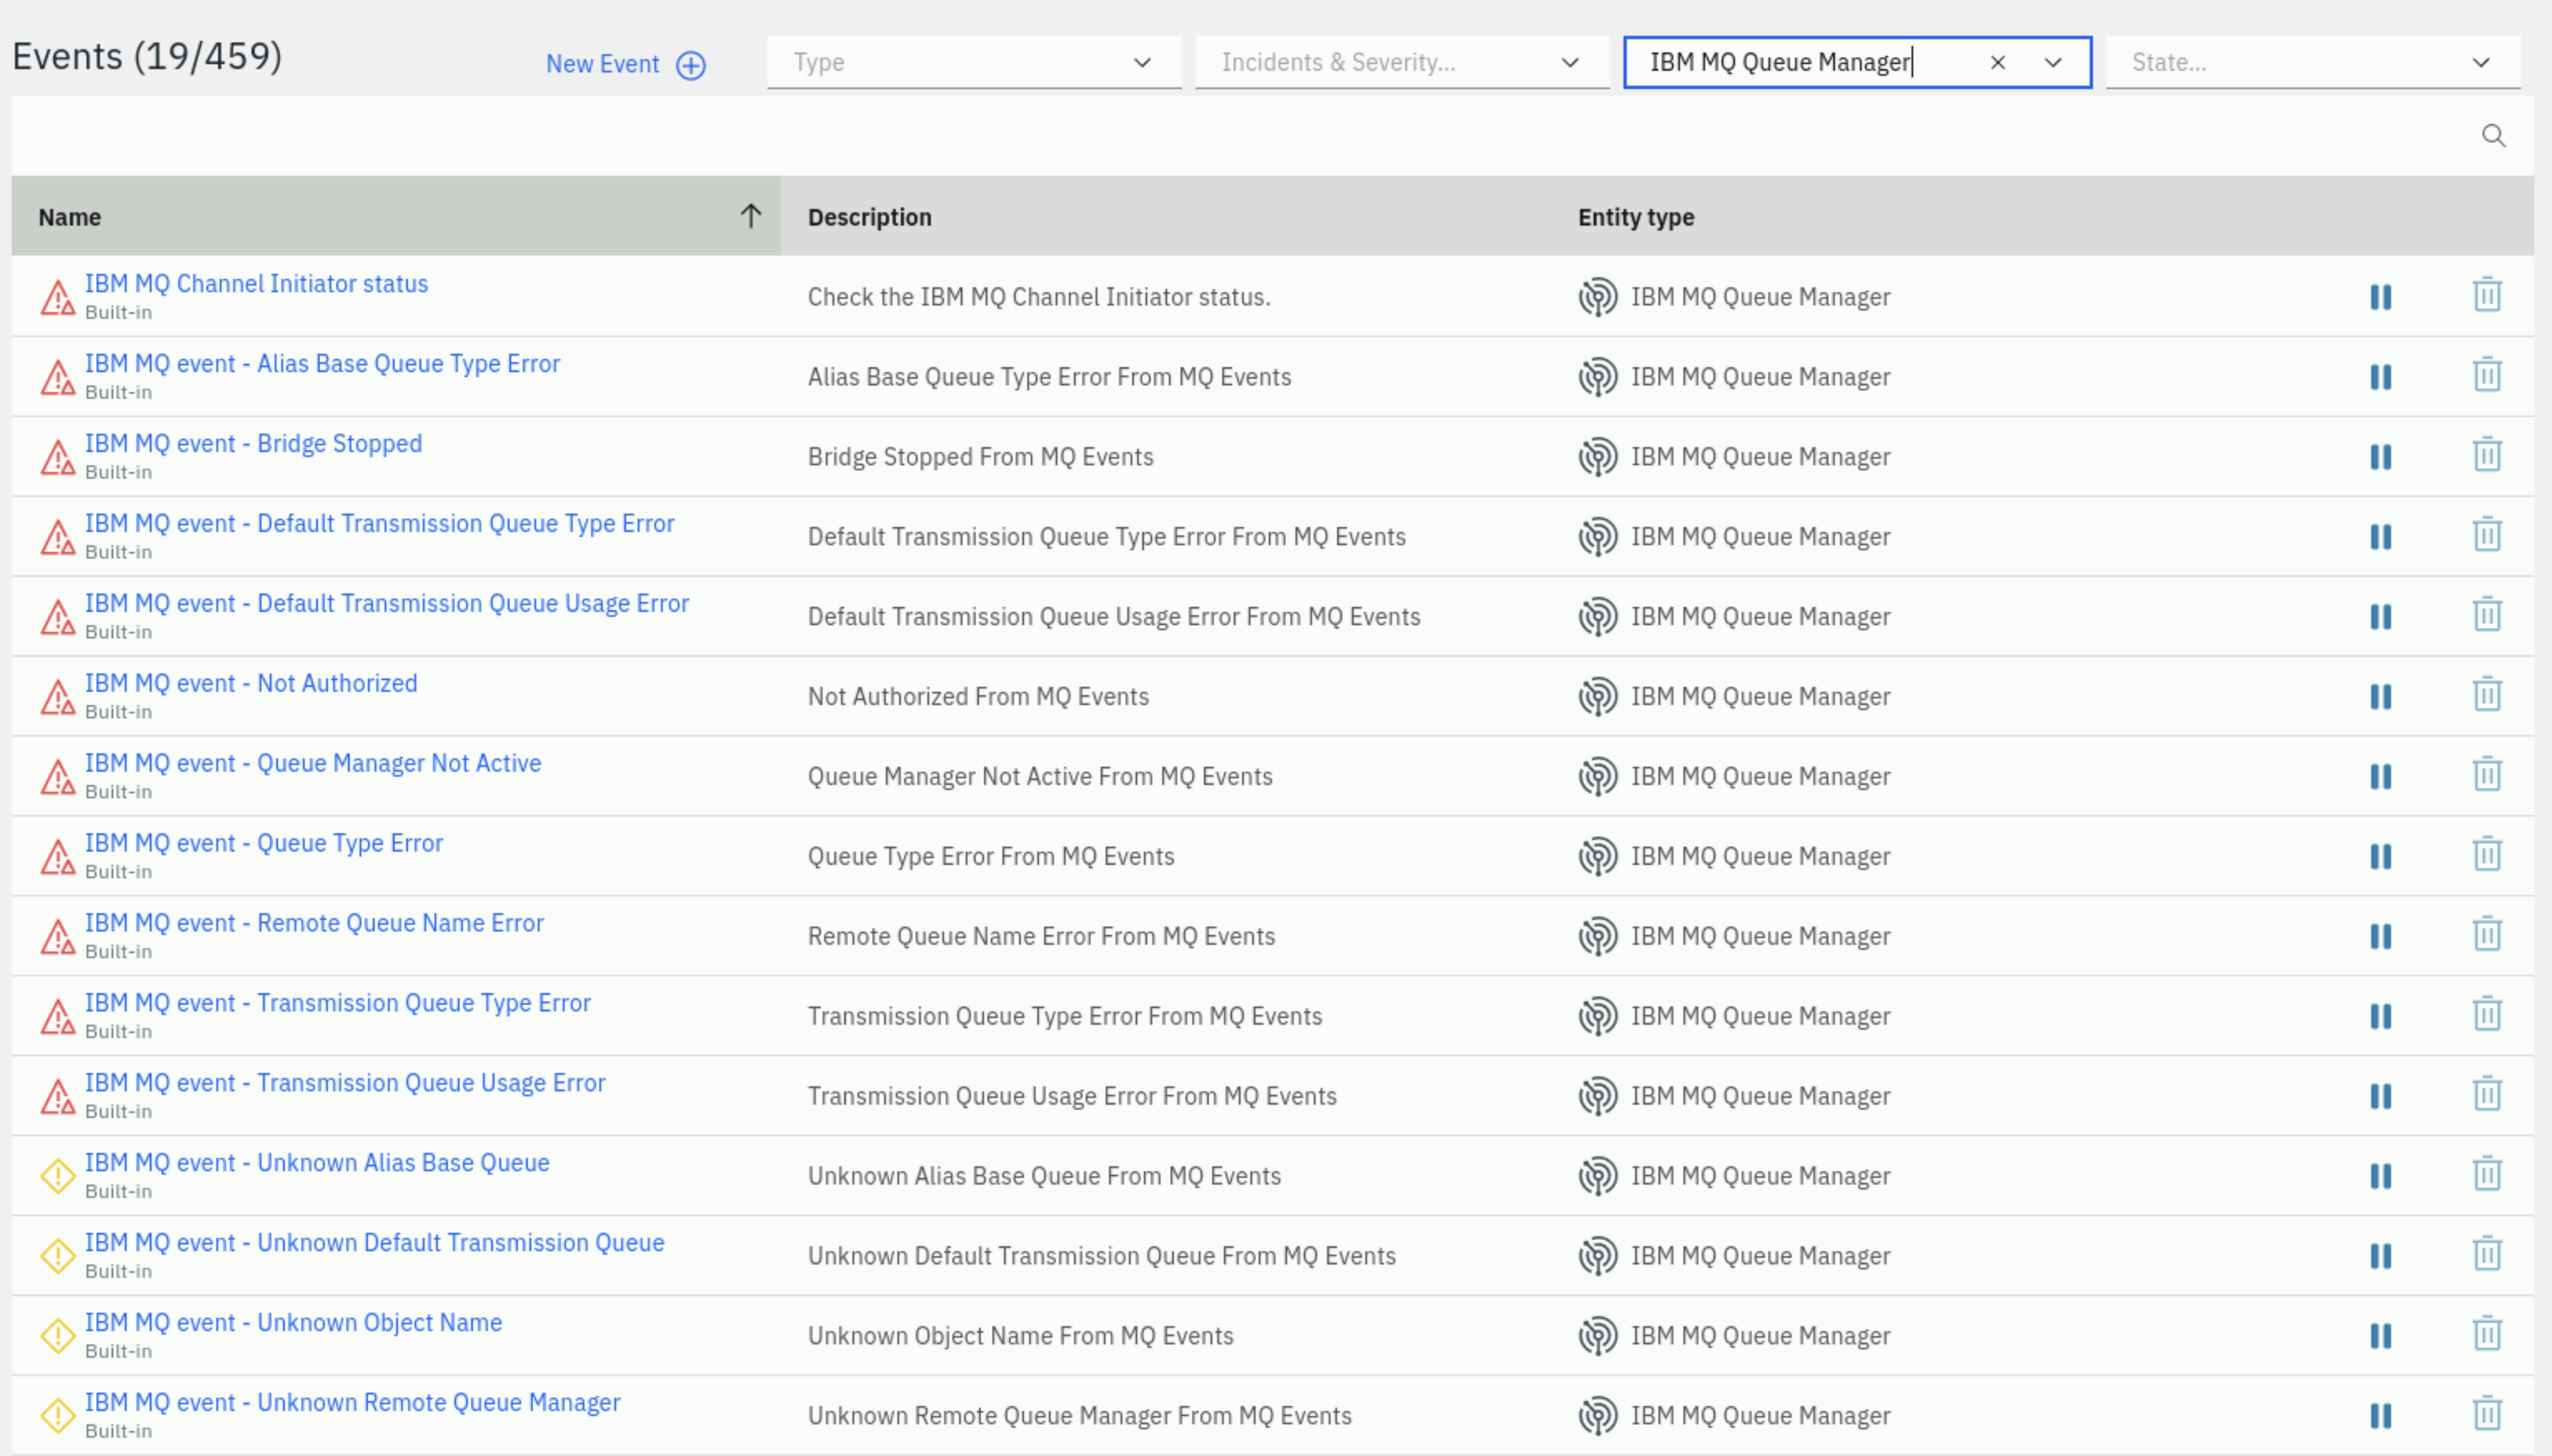Pause IBM MQ event - Transmission Queue Type Error row

2381,1017
